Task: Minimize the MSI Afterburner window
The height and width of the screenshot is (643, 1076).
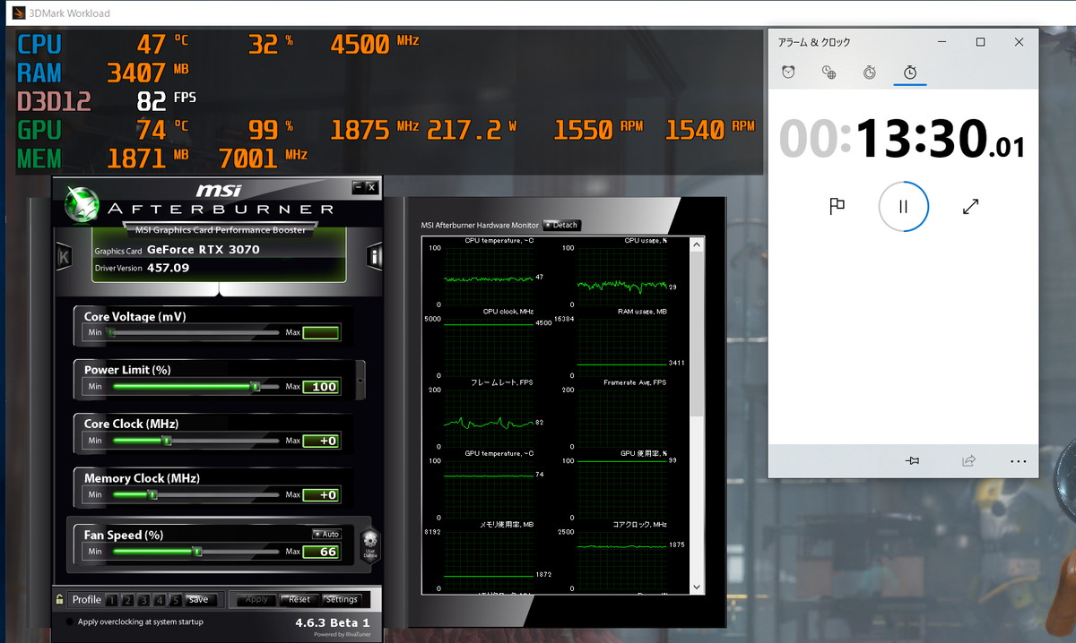Action: (358, 187)
